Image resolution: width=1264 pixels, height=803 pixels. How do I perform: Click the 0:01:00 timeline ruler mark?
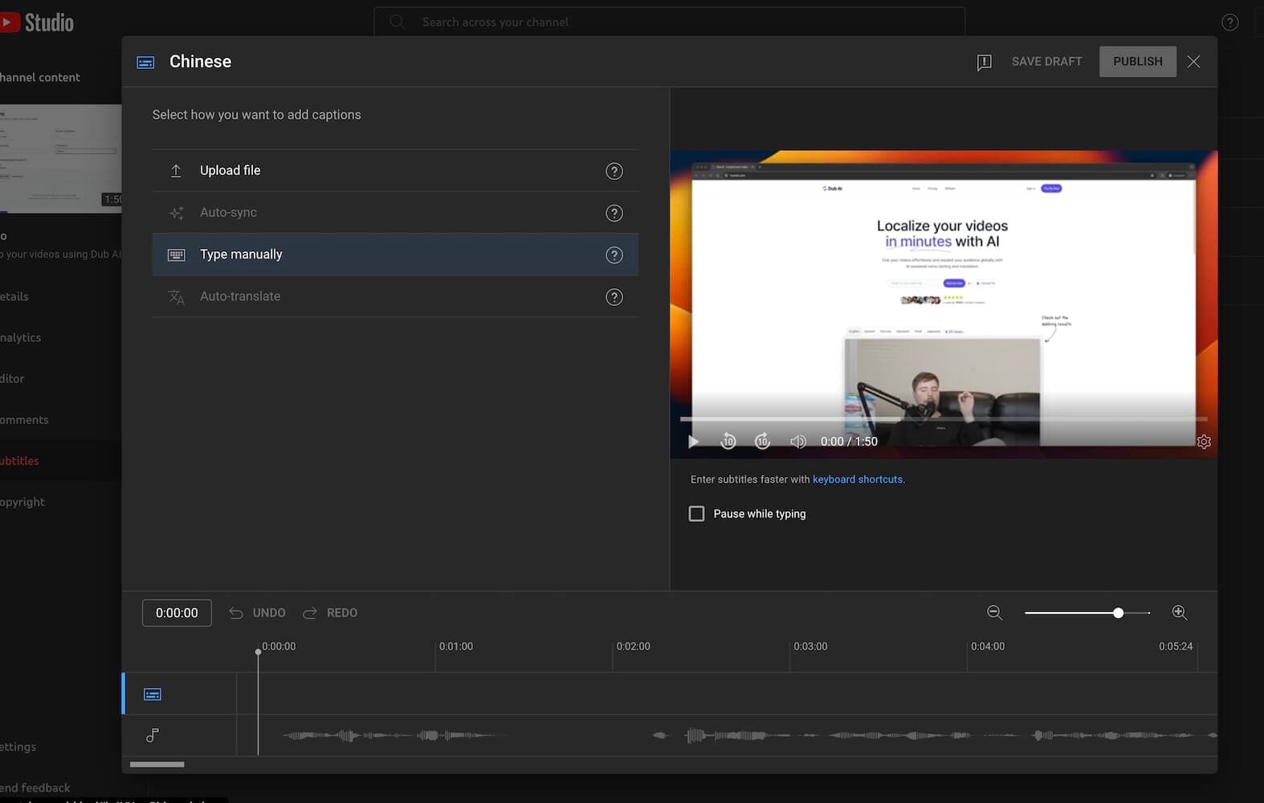coord(455,646)
